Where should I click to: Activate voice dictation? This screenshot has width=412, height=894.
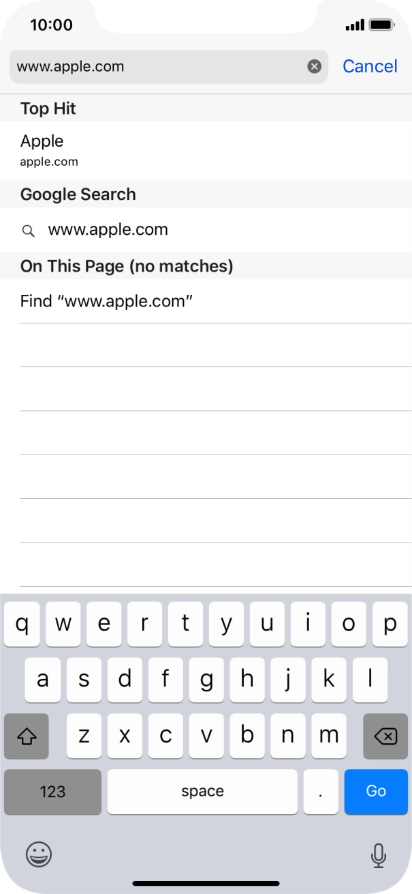pos(375,854)
